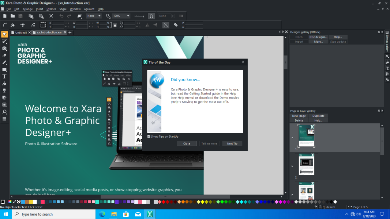Toggle the lock aspect ratio padlock

[x=115, y=25]
